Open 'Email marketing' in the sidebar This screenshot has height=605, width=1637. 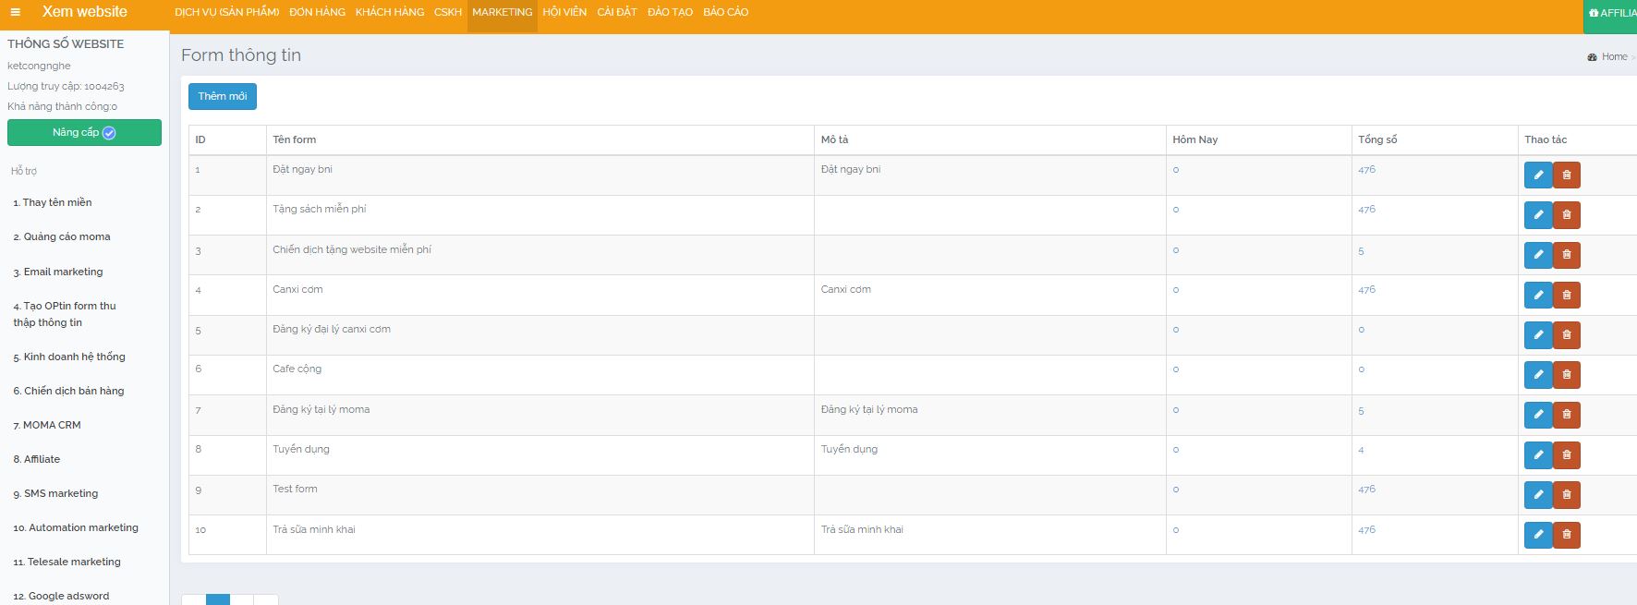pos(63,272)
